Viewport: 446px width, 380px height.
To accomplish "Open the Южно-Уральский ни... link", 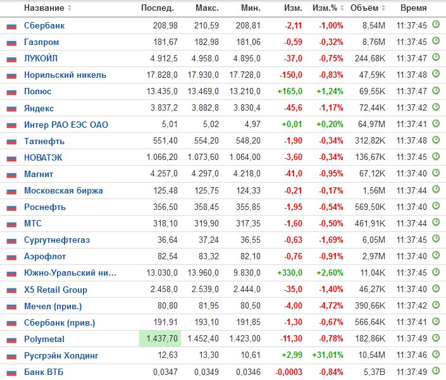I will click(70, 273).
